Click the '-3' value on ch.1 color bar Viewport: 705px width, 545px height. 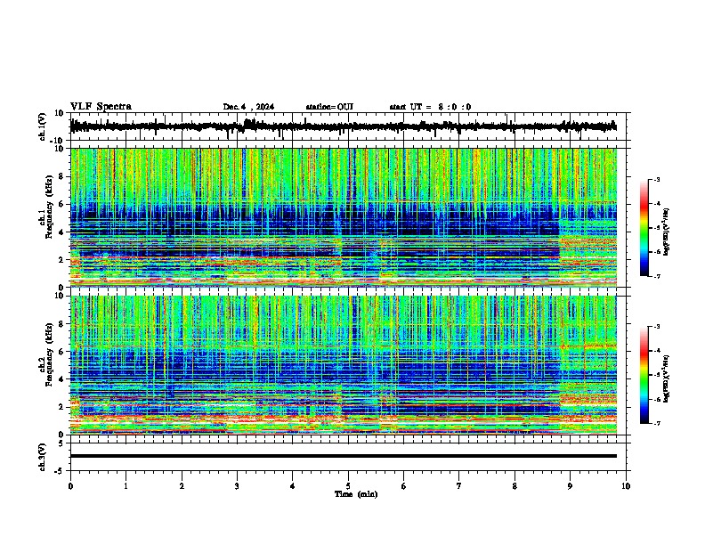coord(657,179)
